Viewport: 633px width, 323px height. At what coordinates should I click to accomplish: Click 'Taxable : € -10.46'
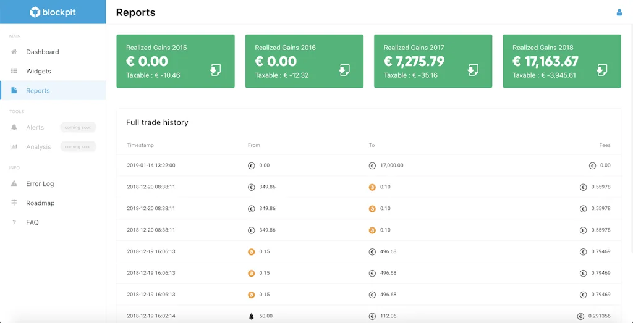(x=153, y=75)
